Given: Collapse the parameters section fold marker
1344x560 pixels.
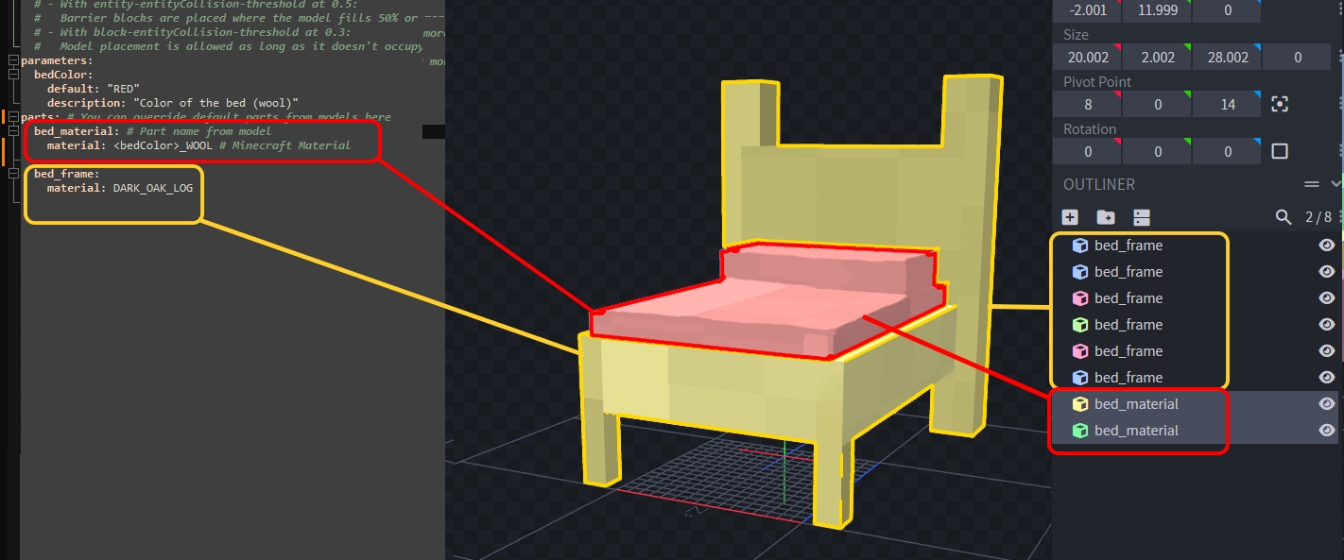Looking at the screenshot, I should [x=12, y=60].
